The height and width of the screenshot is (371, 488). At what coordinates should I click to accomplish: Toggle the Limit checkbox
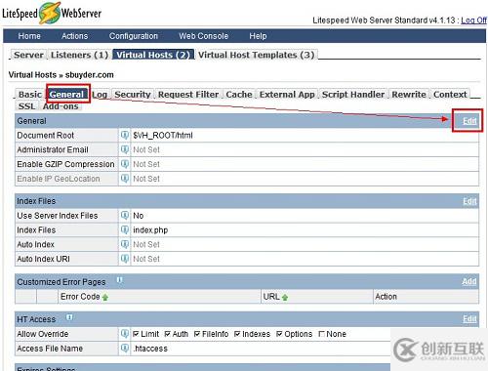tap(136, 334)
